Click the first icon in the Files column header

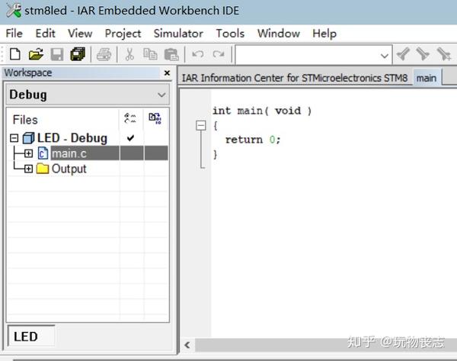click(x=130, y=118)
